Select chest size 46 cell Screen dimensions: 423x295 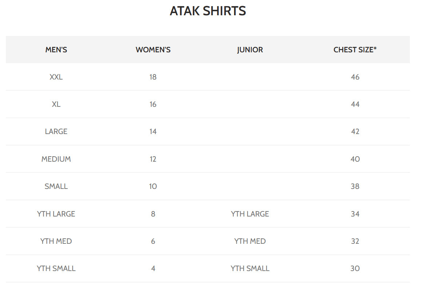point(355,77)
